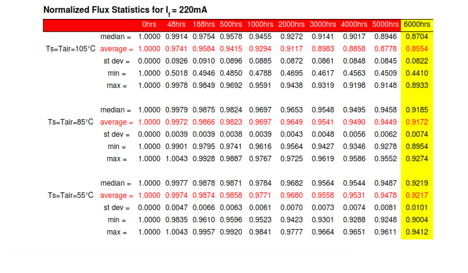Click the 0.9412 max cell at 6000hrs

[417, 232]
